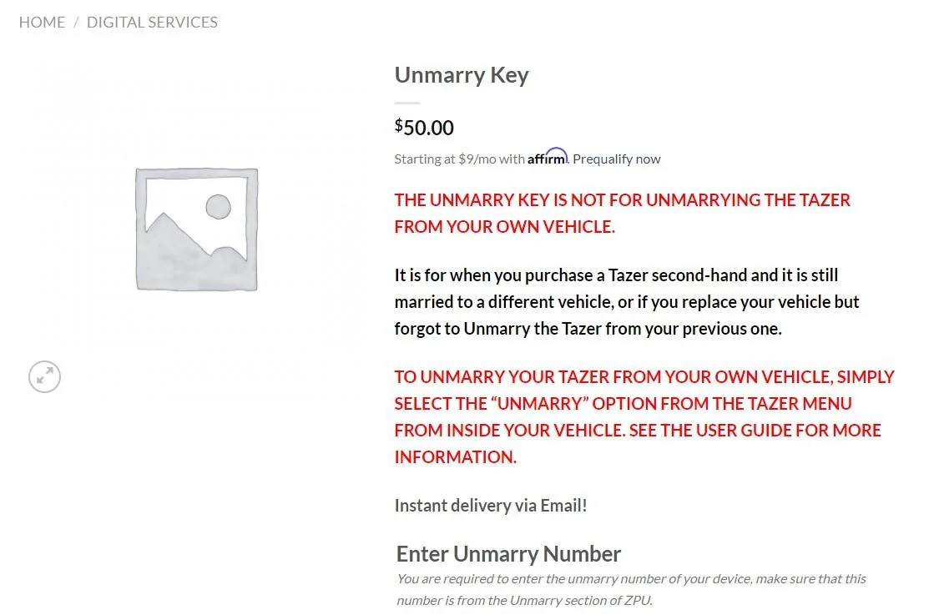The height and width of the screenshot is (615, 929).
Task: Click the sun circle in placeholder image
Action: [x=218, y=207]
